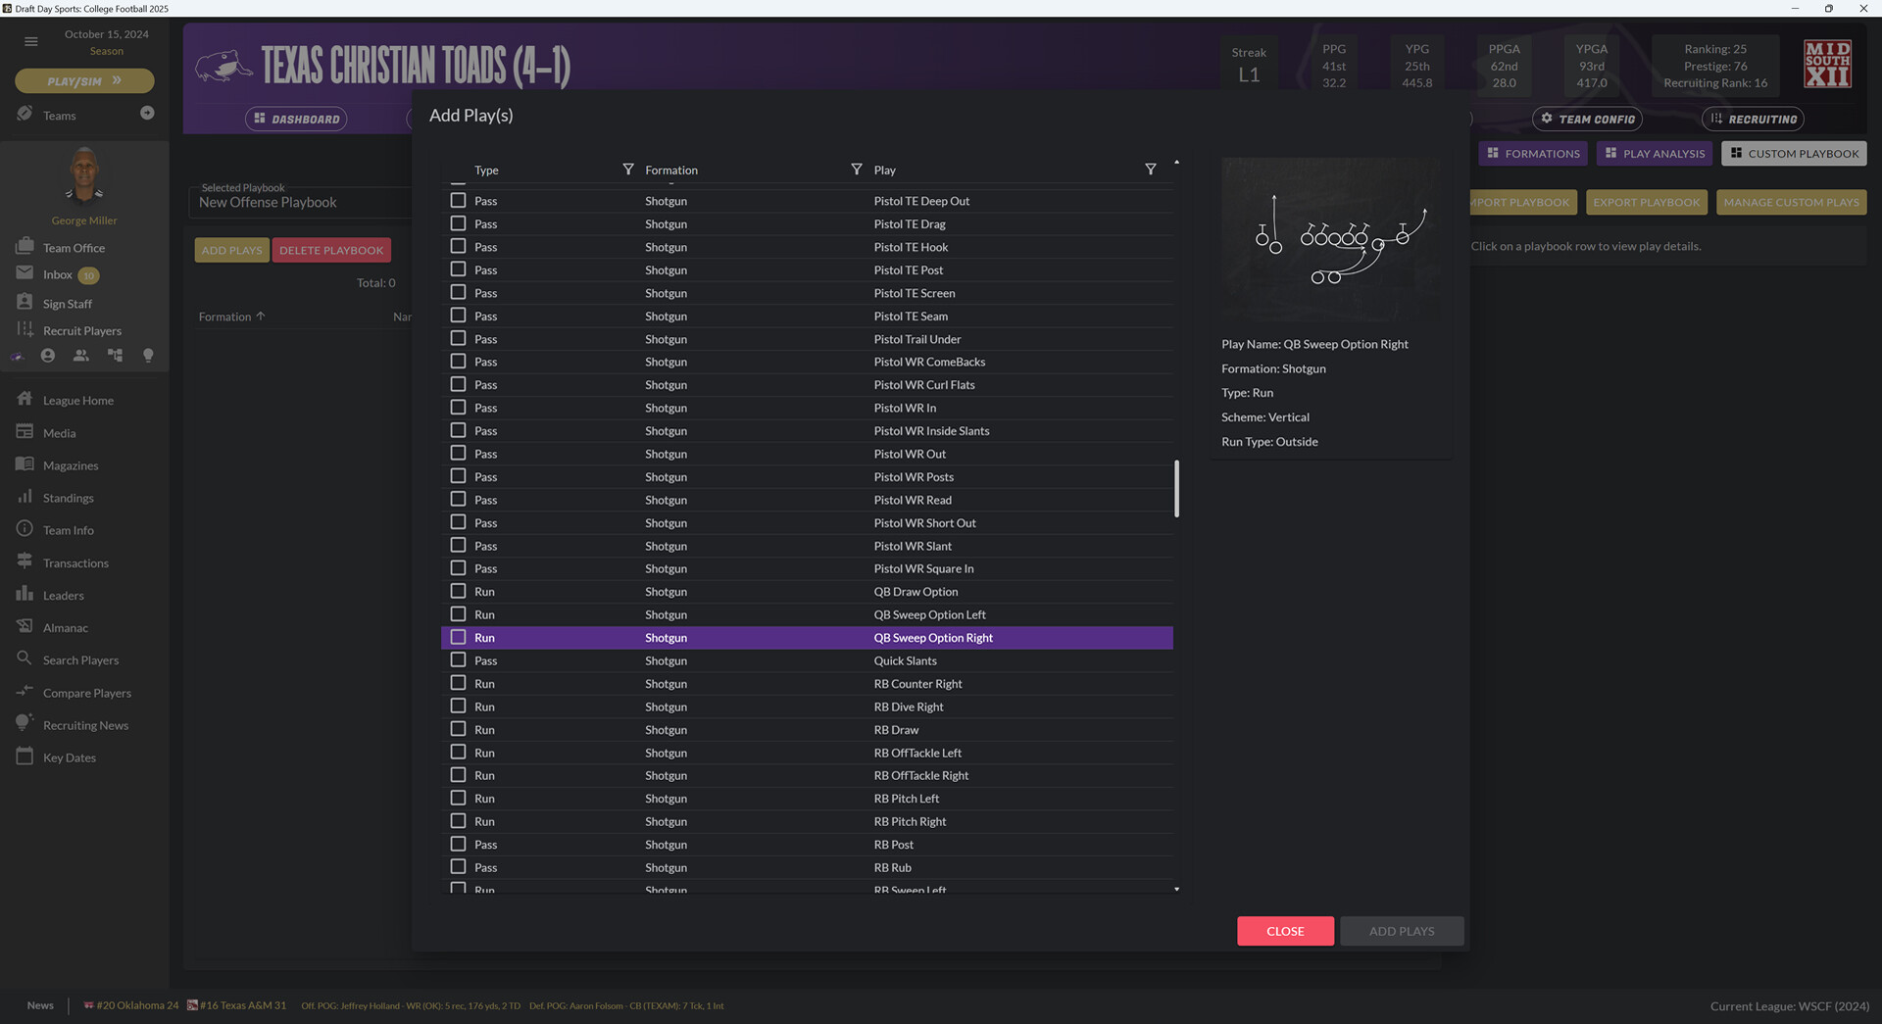
Task: Open Team Config via gear icon
Action: (1587, 119)
